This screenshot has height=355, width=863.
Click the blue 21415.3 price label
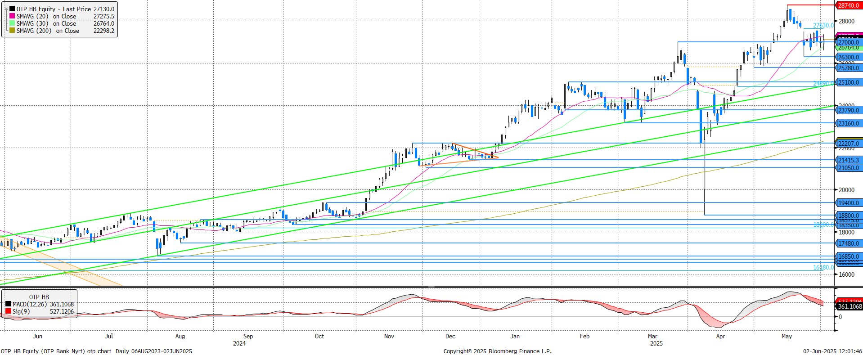[849, 160]
